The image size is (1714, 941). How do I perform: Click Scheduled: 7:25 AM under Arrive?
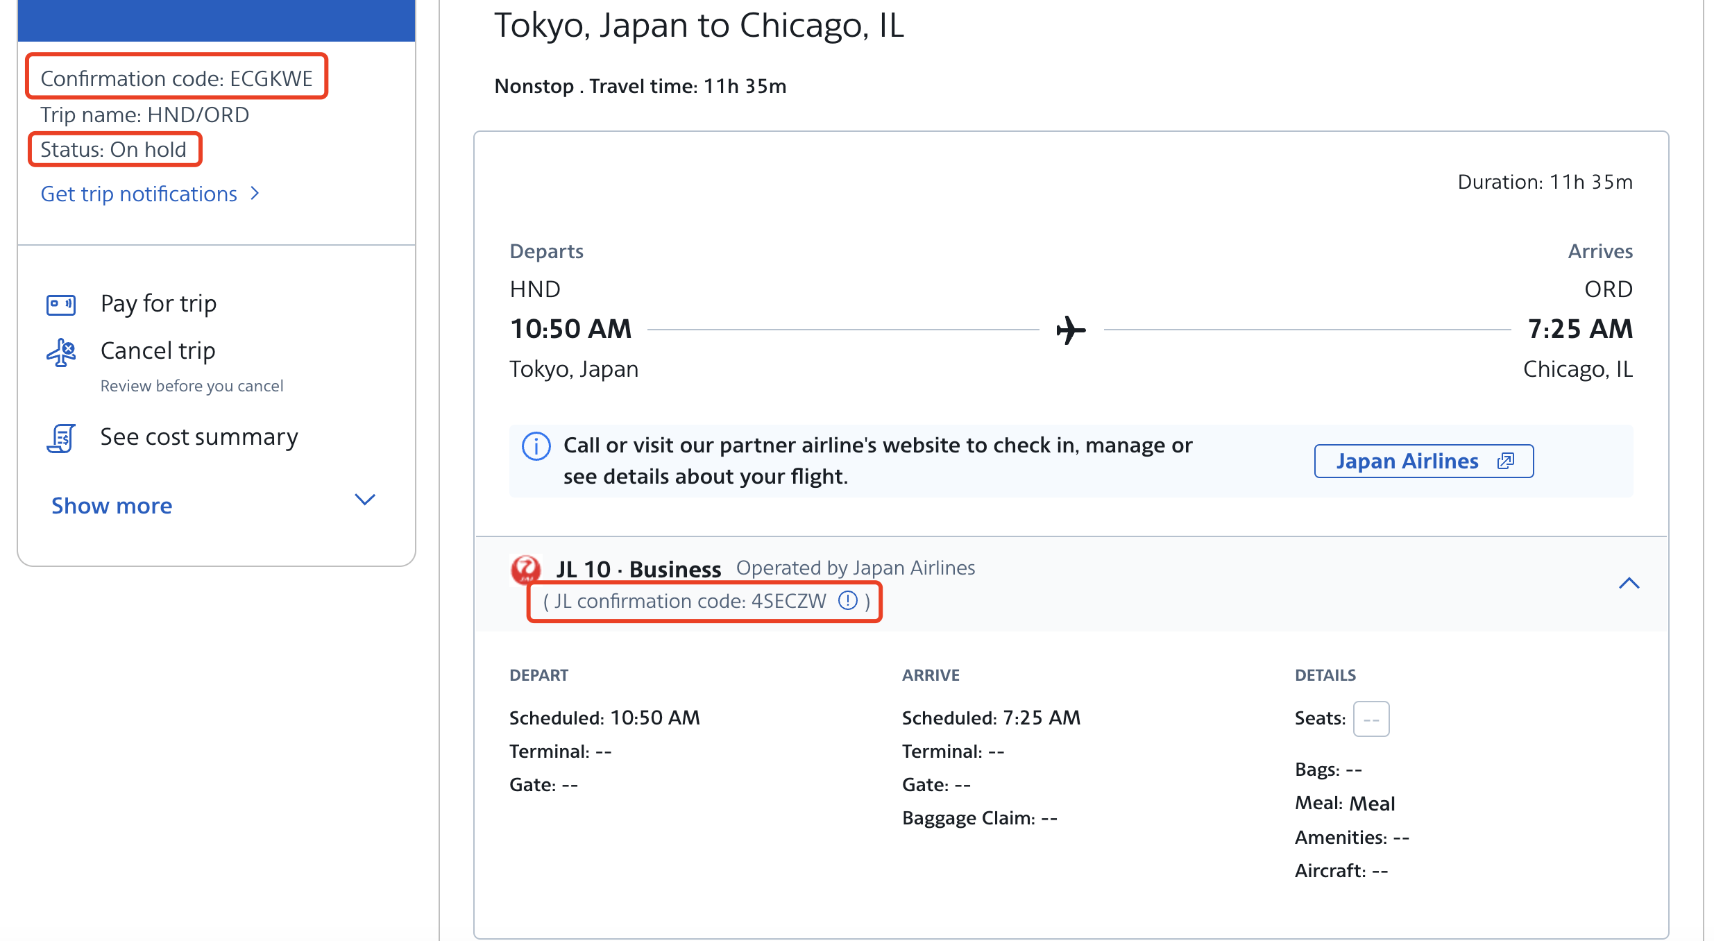pyautogui.click(x=991, y=718)
